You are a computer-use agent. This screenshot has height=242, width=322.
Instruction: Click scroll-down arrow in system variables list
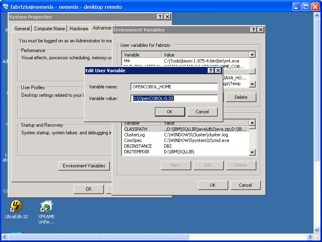(x=252, y=152)
